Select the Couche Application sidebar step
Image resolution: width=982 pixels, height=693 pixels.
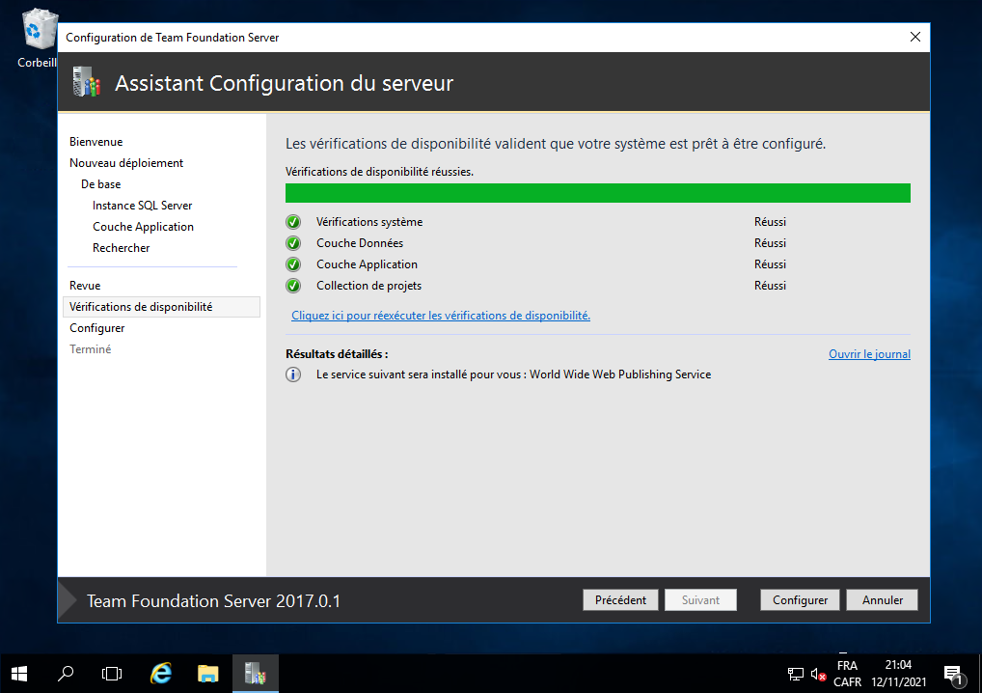coord(144,227)
